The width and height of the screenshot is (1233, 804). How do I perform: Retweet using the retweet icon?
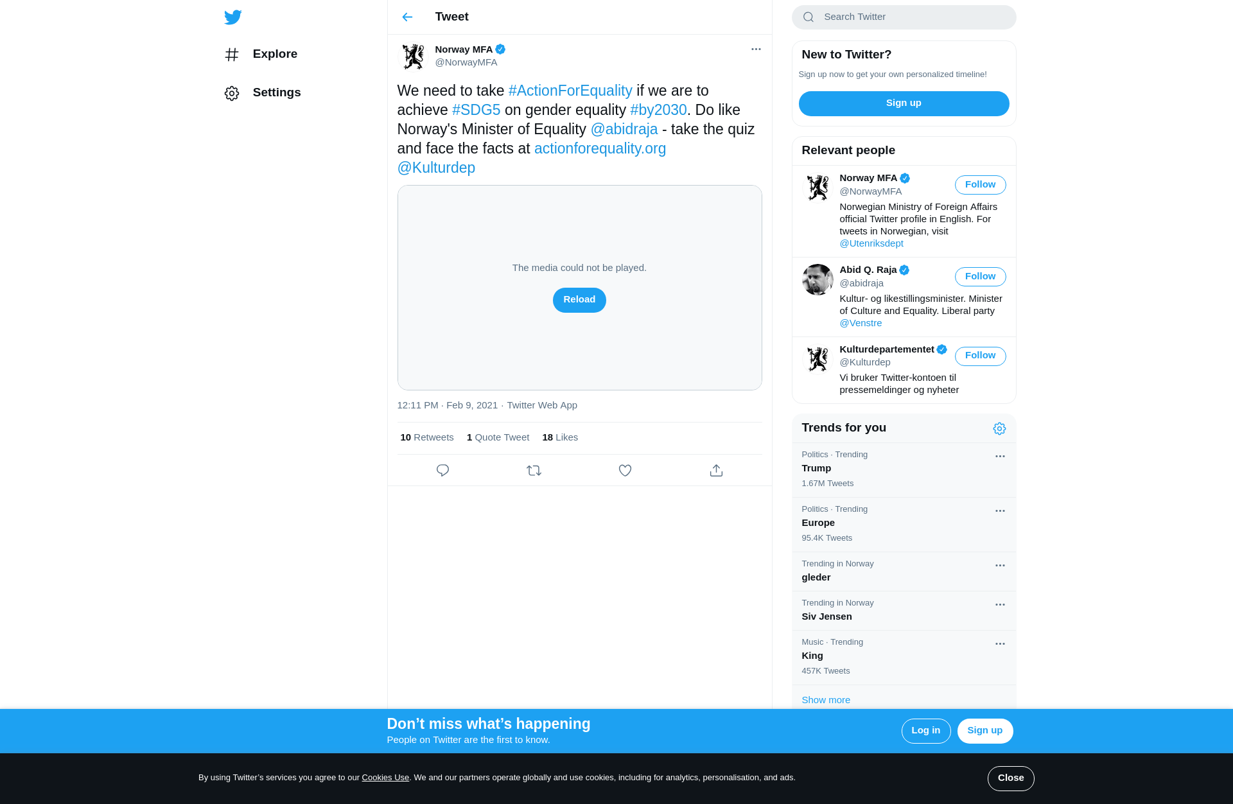point(534,471)
